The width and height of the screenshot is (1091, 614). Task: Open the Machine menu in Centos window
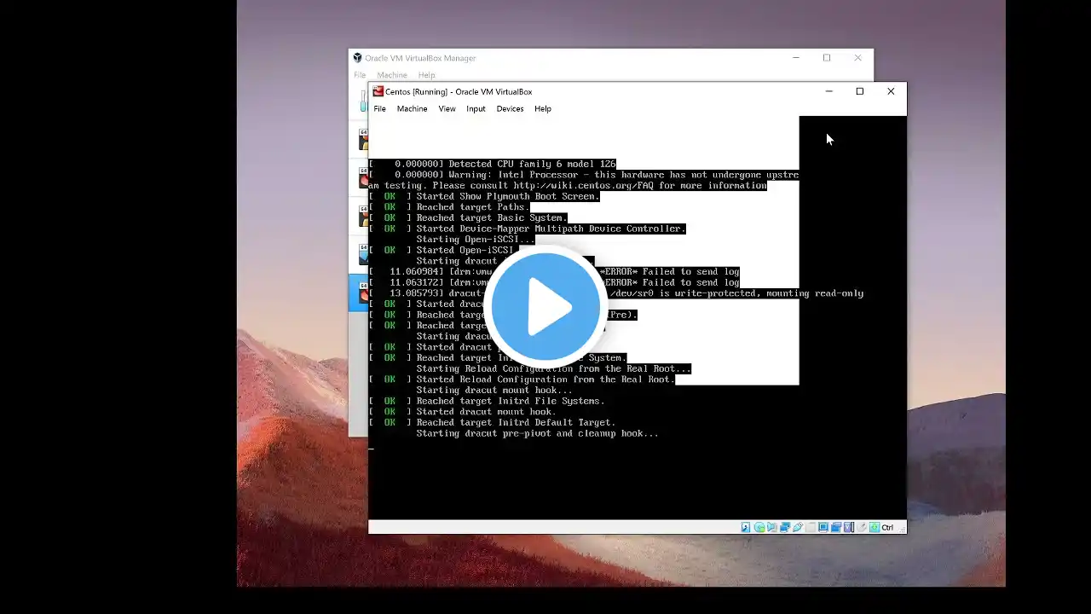pos(412,109)
